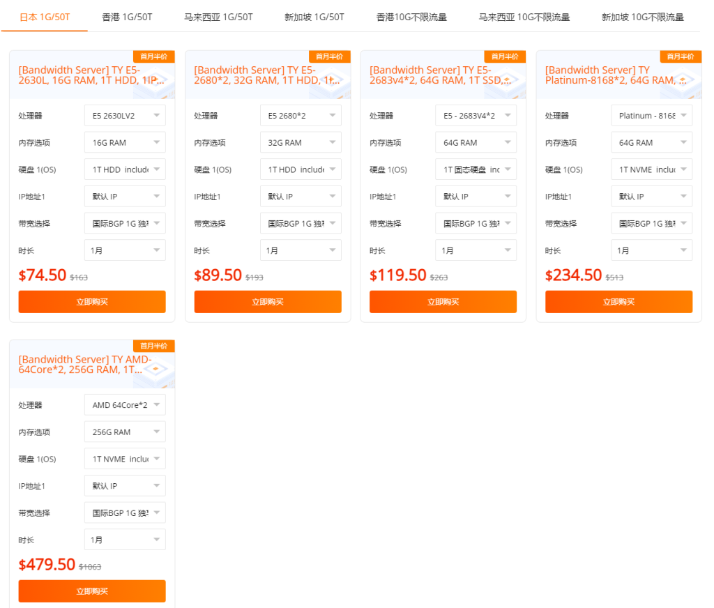Open the AMD 64Core*2 processor dropdown
This screenshot has width=714, height=608.
pos(125,405)
